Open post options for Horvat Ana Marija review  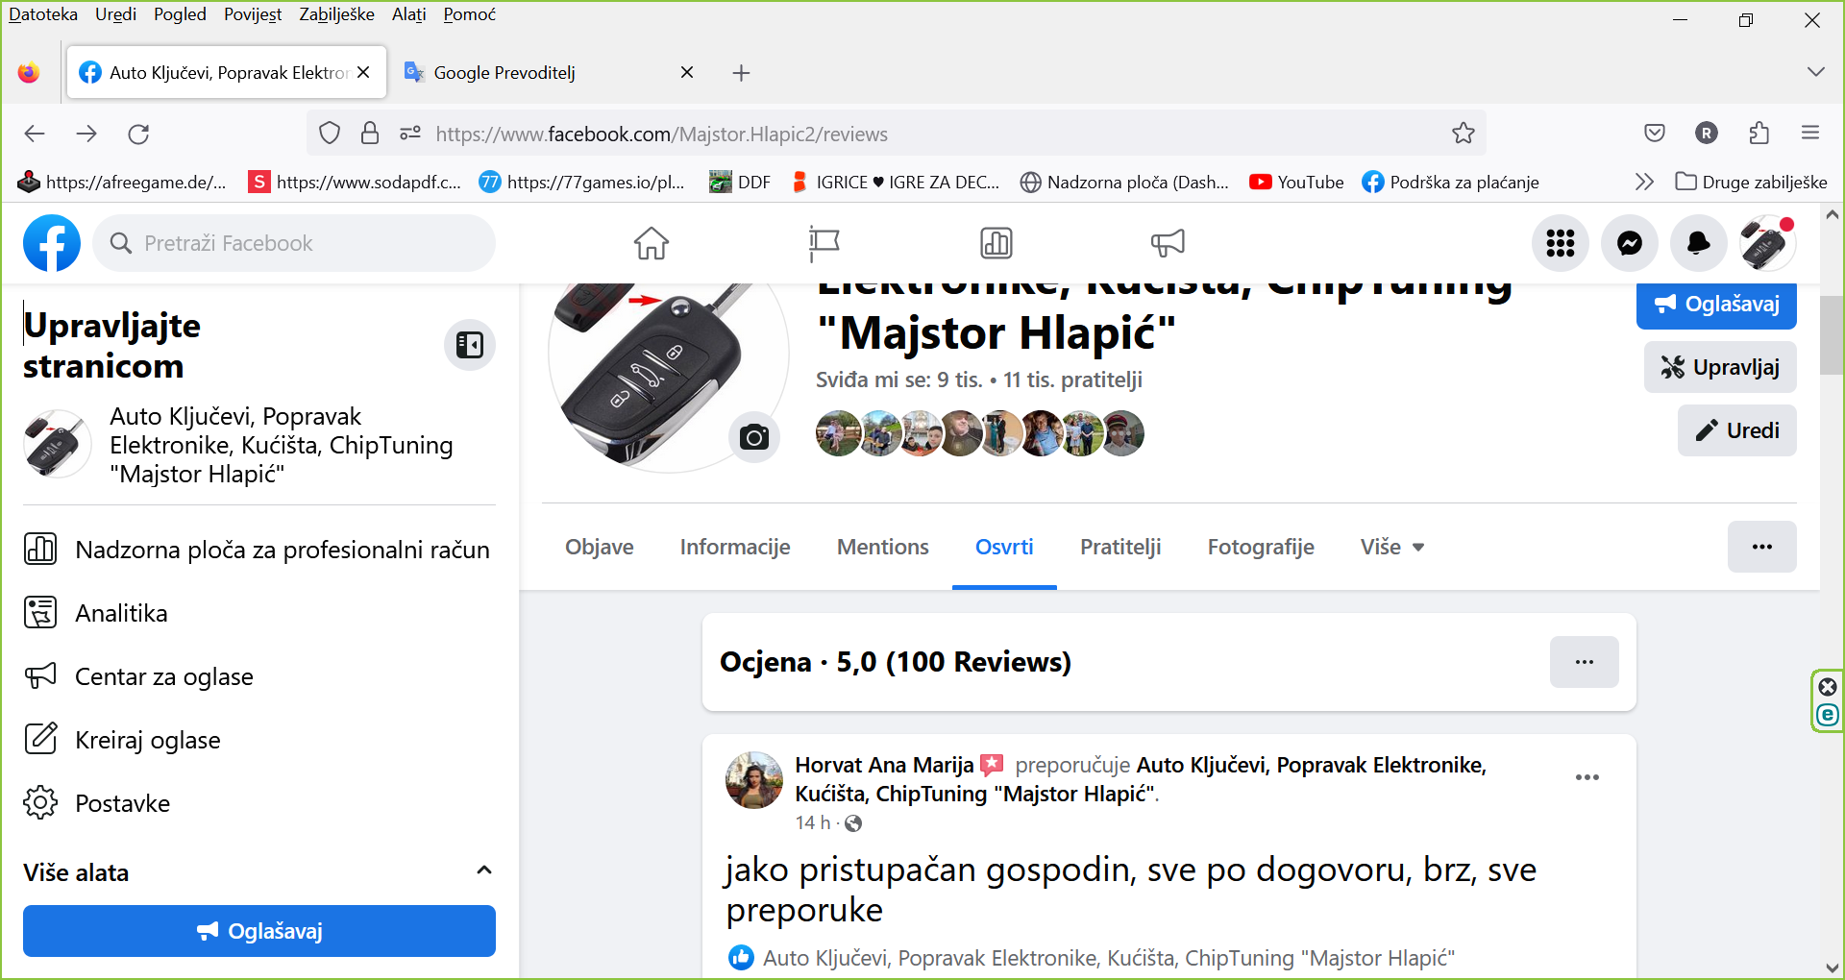[1587, 777]
